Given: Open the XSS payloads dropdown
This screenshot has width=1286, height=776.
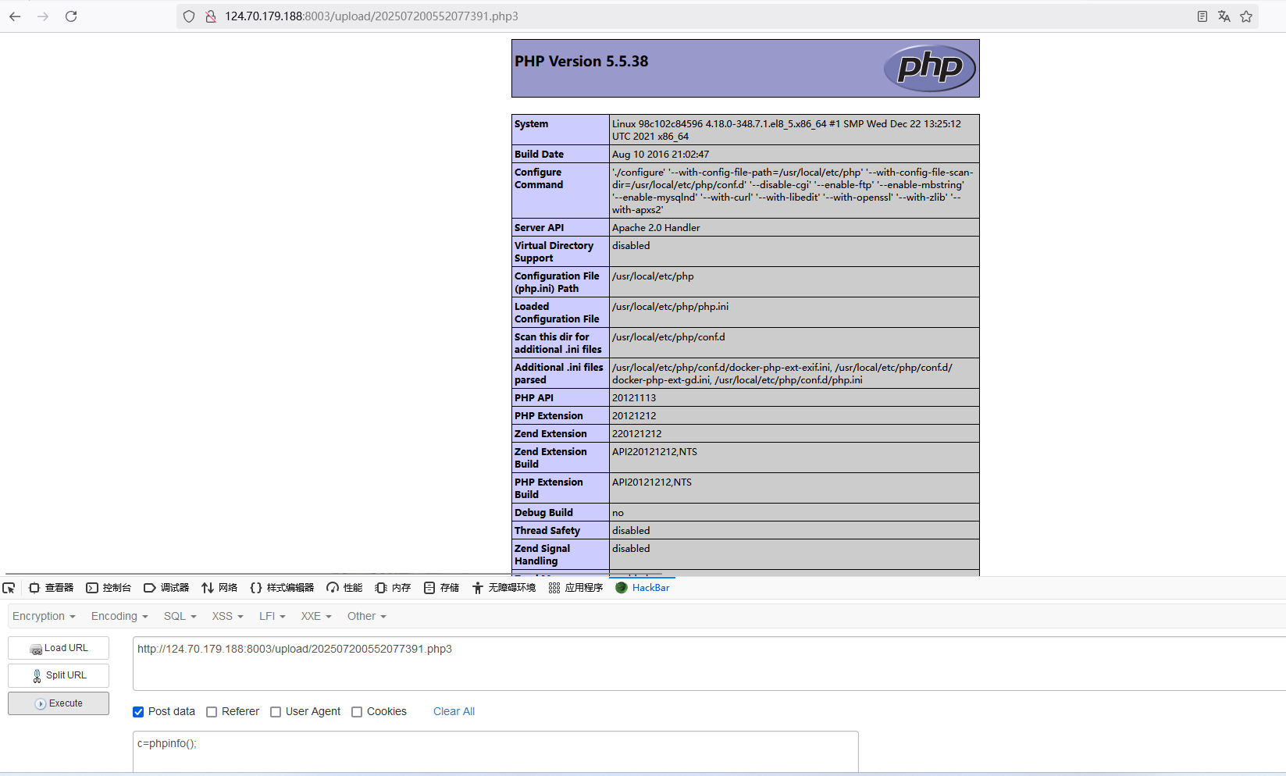Looking at the screenshot, I should (x=226, y=616).
